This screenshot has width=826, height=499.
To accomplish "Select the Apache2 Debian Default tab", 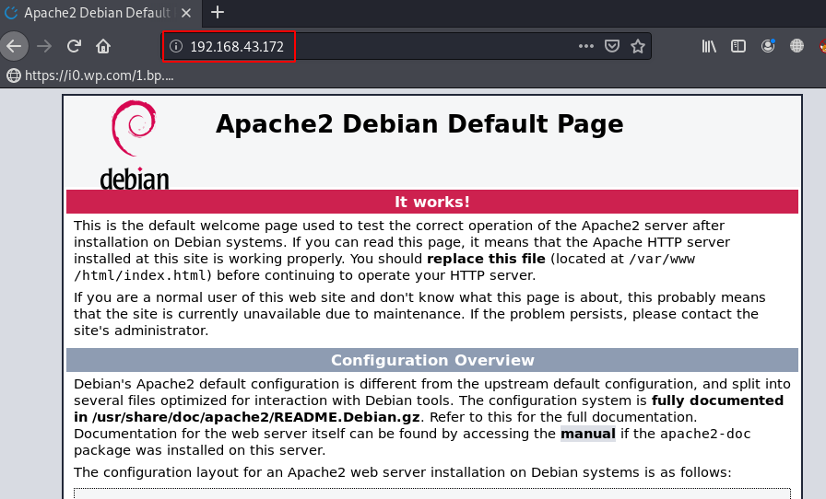I will click(100, 13).
